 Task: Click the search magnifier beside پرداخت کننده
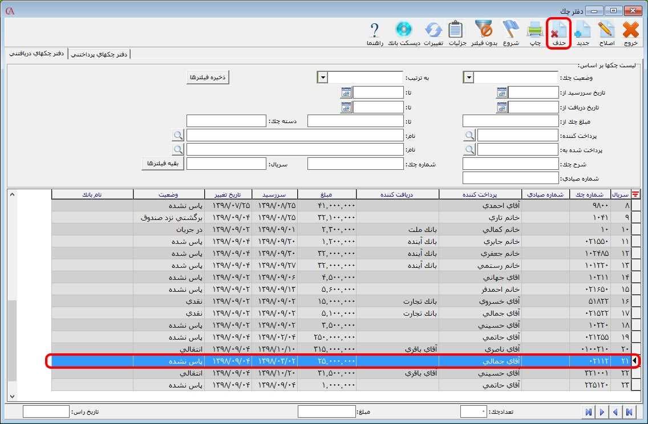click(x=469, y=136)
